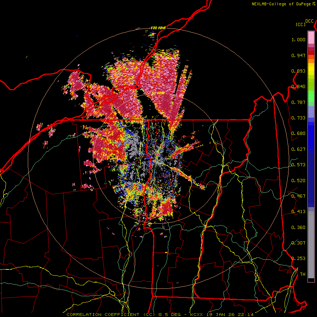Click the 0.520 color scale value
Image resolution: width=317 pixels, height=317 pixels.
(x=298, y=181)
